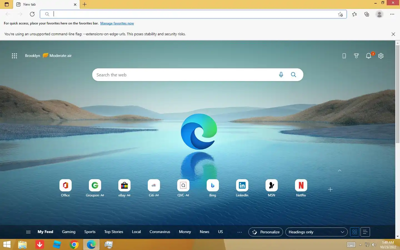Close the New tab tab
This screenshot has height=250, width=400.
(x=75, y=4)
